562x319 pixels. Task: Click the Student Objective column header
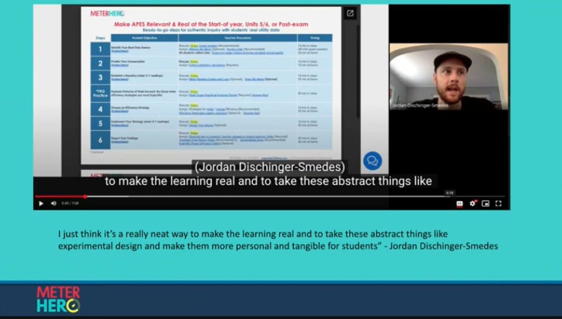[x=144, y=38]
